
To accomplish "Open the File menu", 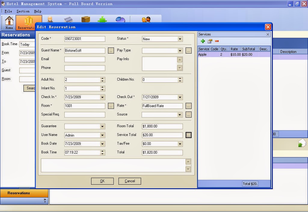I will click(x=8, y=11).
